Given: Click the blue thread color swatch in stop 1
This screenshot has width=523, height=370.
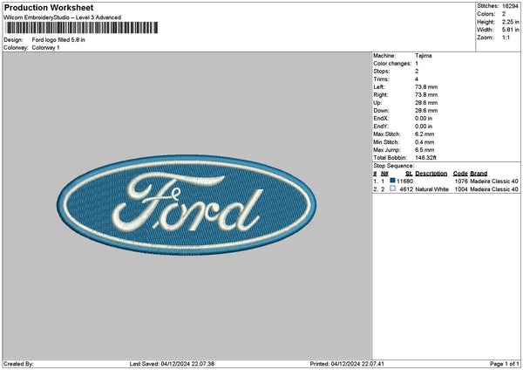Looking at the screenshot, I should pyautogui.click(x=392, y=181).
